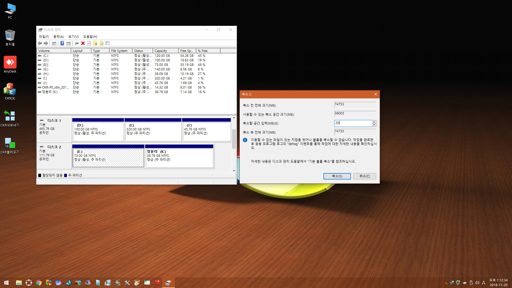Click the shrink amount input field
Viewport: 512px width, 288px height.
[x=353, y=123]
